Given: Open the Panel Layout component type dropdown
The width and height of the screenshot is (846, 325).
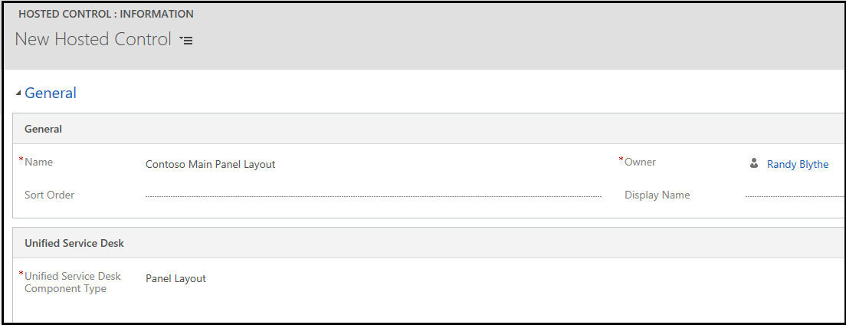Looking at the screenshot, I should (x=373, y=278).
